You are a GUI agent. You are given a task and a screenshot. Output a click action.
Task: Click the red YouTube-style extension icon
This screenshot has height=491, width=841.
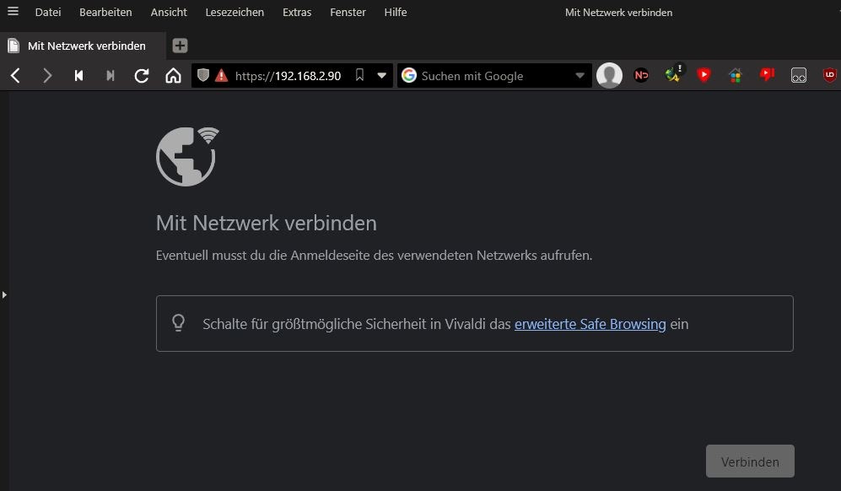click(704, 75)
